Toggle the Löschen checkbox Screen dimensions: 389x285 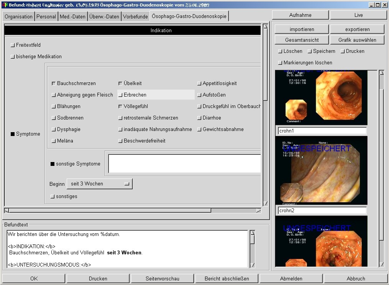click(280, 51)
